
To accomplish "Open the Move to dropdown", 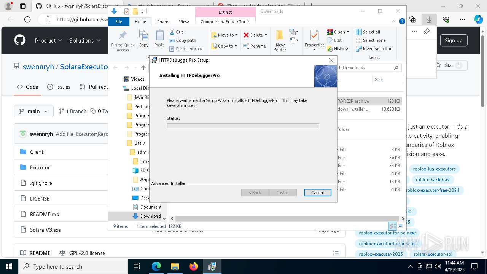I will 224,35.
